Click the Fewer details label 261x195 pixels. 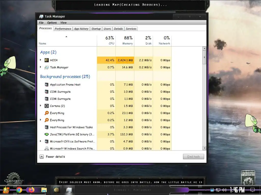pyautogui.click(x=55, y=156)
